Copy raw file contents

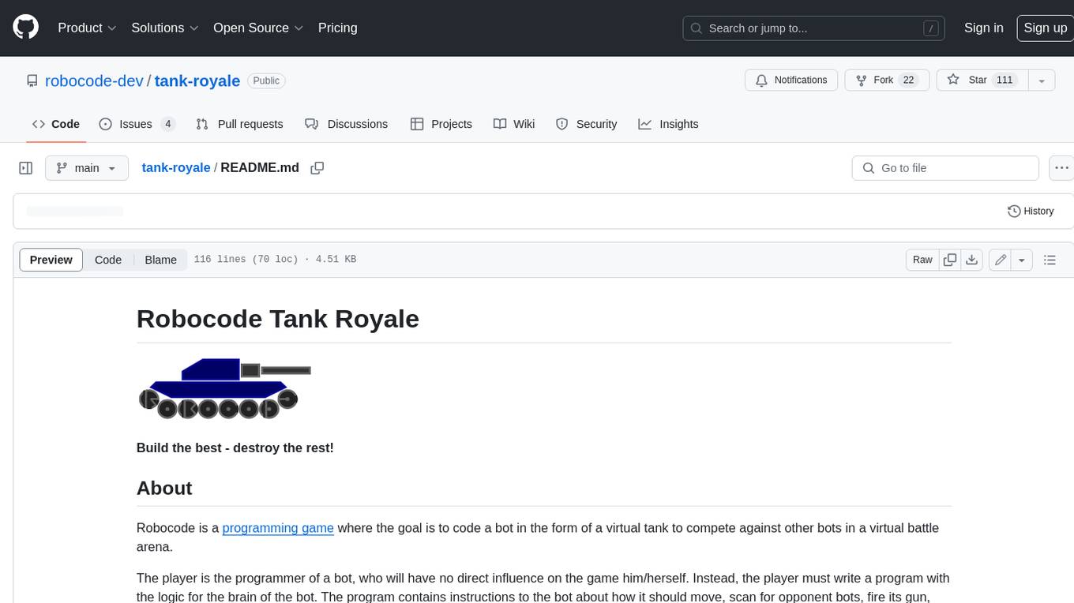(x=950, y=260)
